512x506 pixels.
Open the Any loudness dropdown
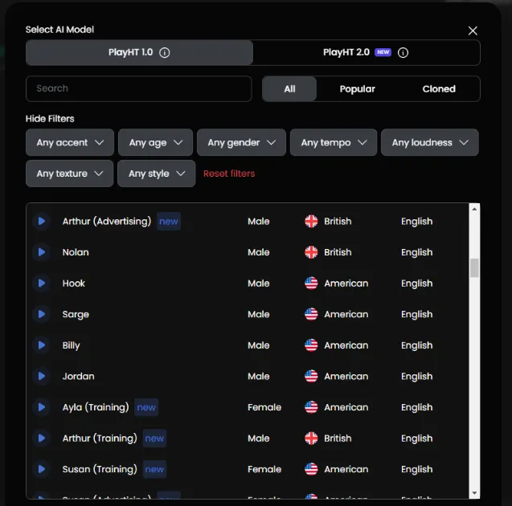(430, 142)
